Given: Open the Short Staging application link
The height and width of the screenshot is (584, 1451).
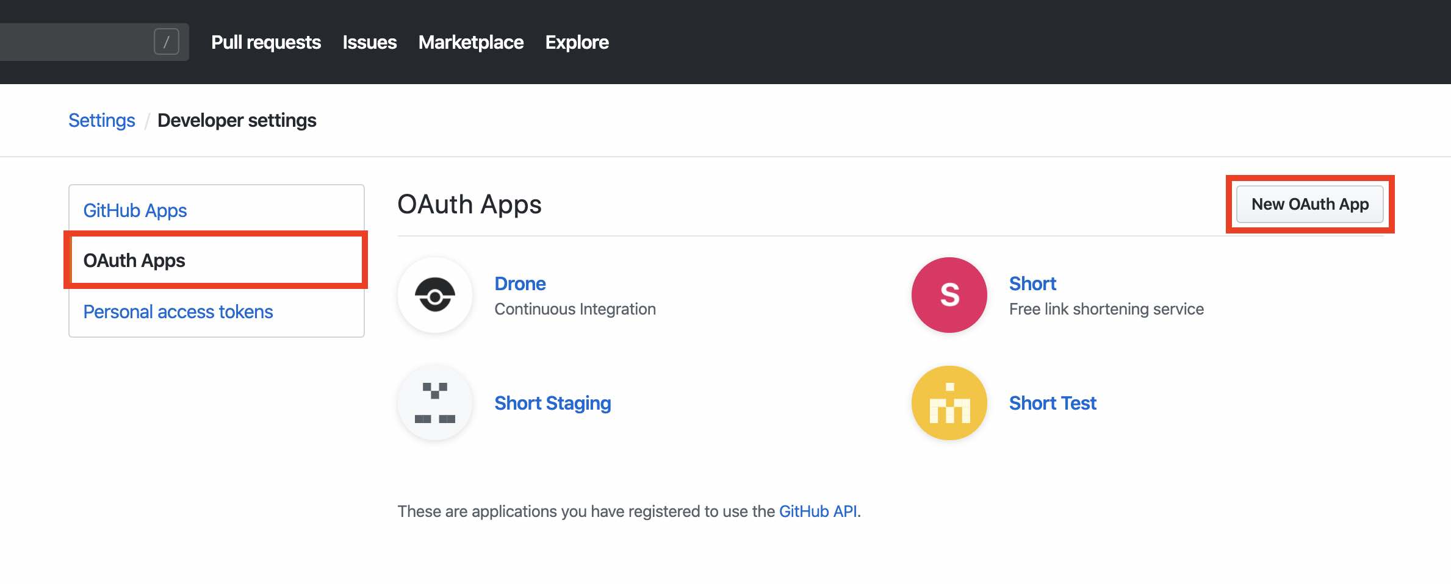Looking at the screenshot, I should (x=553, y=403).
